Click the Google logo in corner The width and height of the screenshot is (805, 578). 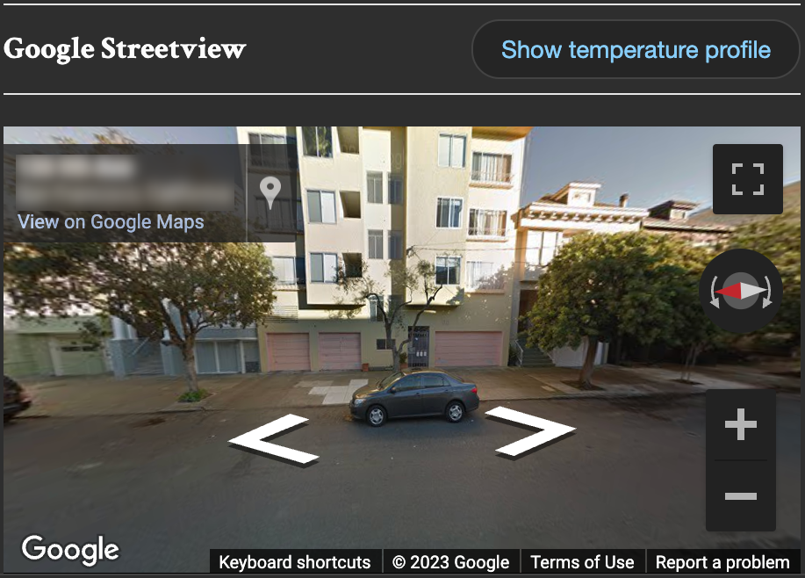[x=70, y=550]
